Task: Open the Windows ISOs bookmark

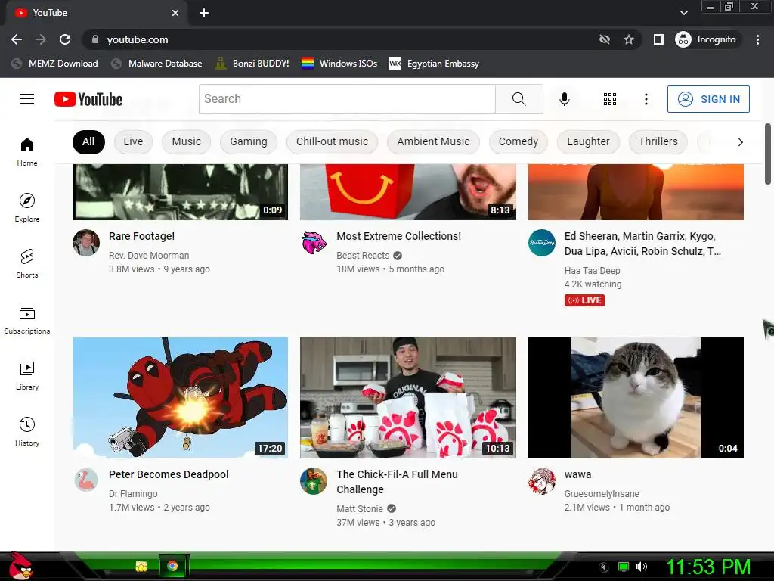Action: pos(339,64)
